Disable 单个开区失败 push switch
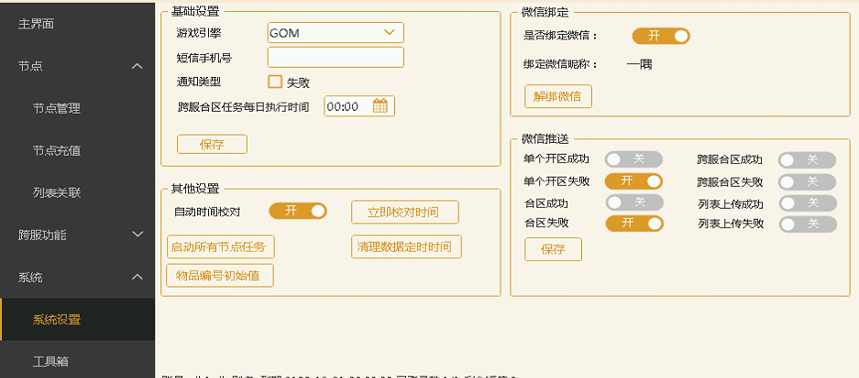This screenshot has width=859, height=378. (633, 181)
